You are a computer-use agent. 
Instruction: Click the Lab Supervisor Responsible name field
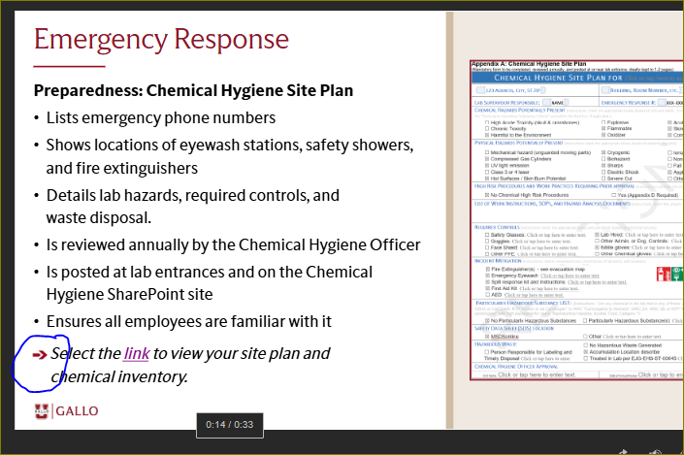point(557,102)
